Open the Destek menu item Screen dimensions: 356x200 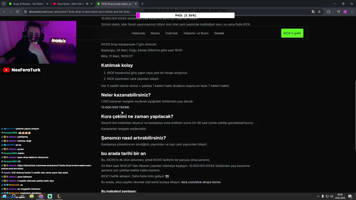pos(219,33)
